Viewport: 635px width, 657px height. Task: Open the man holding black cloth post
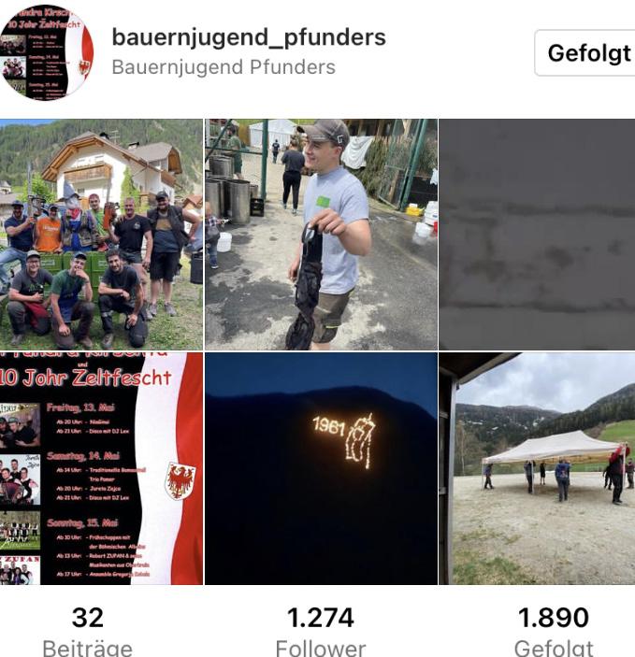pyautogui.click(x=321, y=235)
